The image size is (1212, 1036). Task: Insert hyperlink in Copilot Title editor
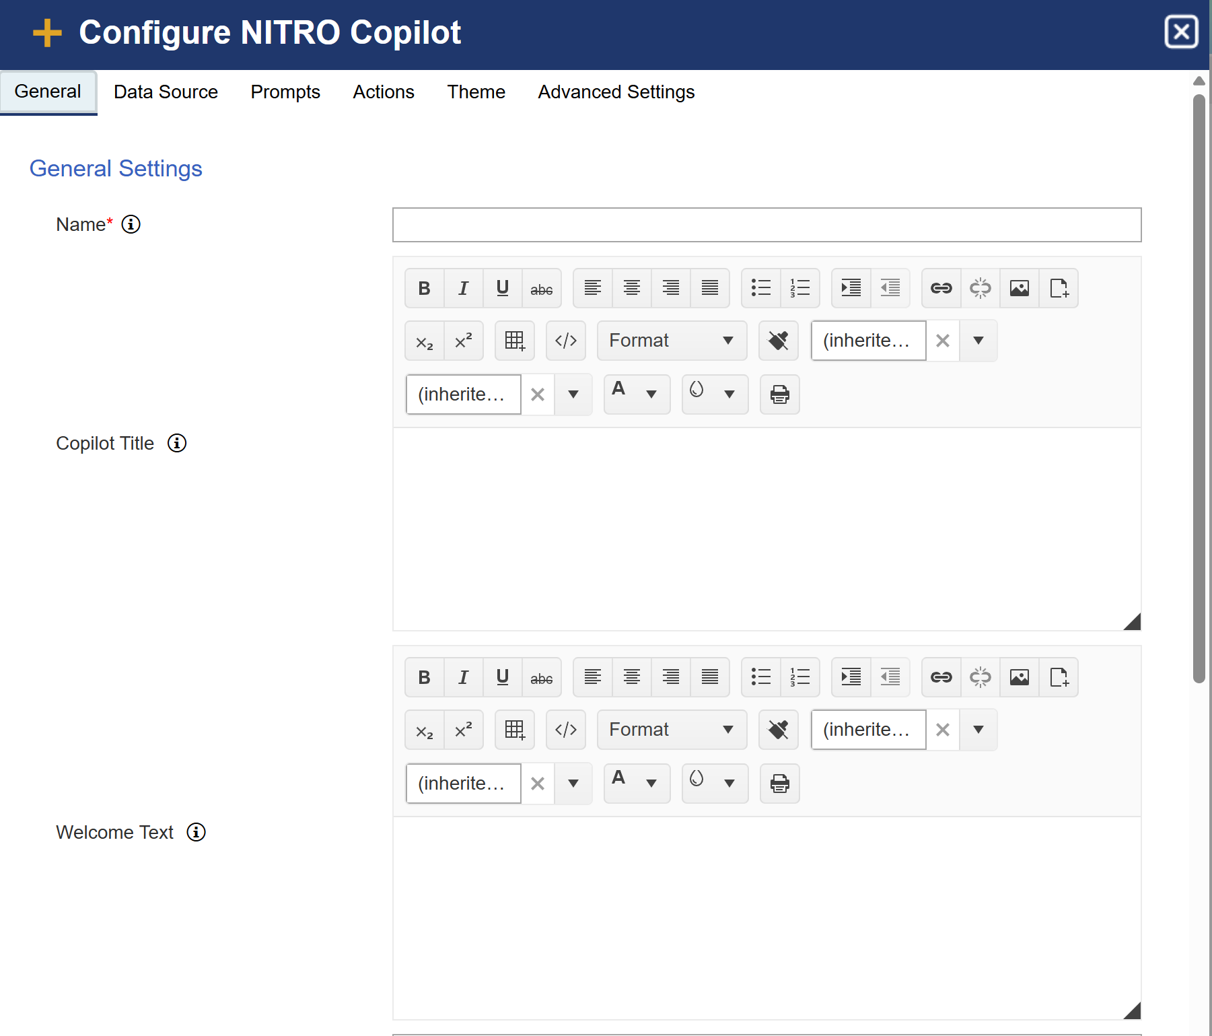(x=941, y=288)
